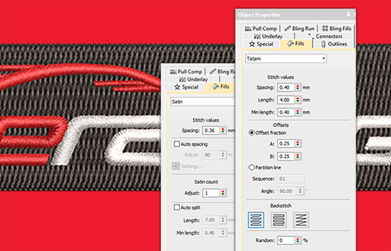Increase Spacing using its up arrow

pyautogui.click(x=297, y=86)
